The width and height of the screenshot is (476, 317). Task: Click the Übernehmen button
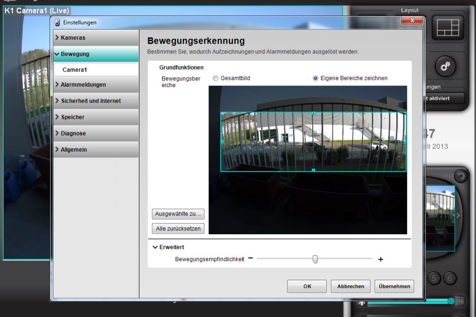pos(394,286)
